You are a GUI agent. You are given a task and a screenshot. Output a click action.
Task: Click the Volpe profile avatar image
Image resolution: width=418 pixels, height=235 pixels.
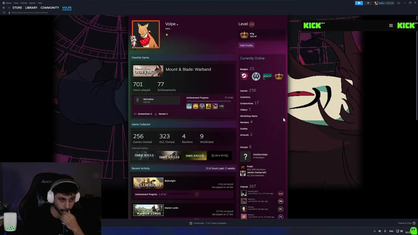click(146, 34)
